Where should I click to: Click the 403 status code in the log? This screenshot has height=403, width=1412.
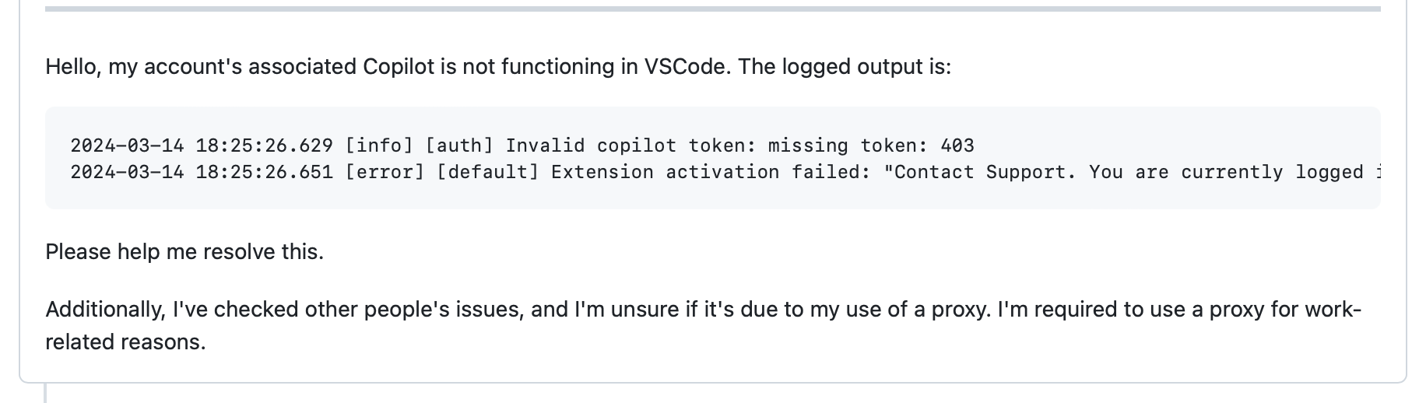(957, 145)
